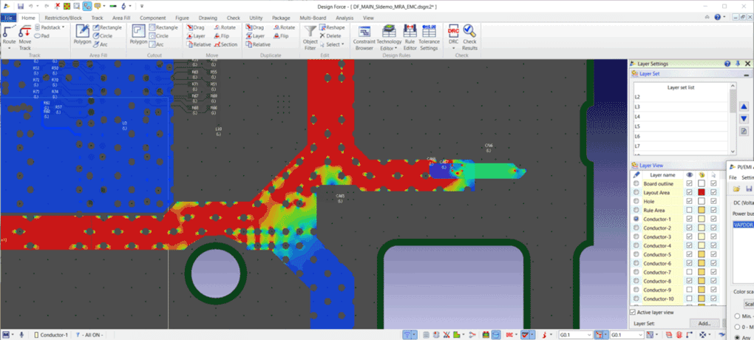Open Check Results viewer
Image resolution: width=754 pixels, height=340 pixels.
(x=469, y=35)
